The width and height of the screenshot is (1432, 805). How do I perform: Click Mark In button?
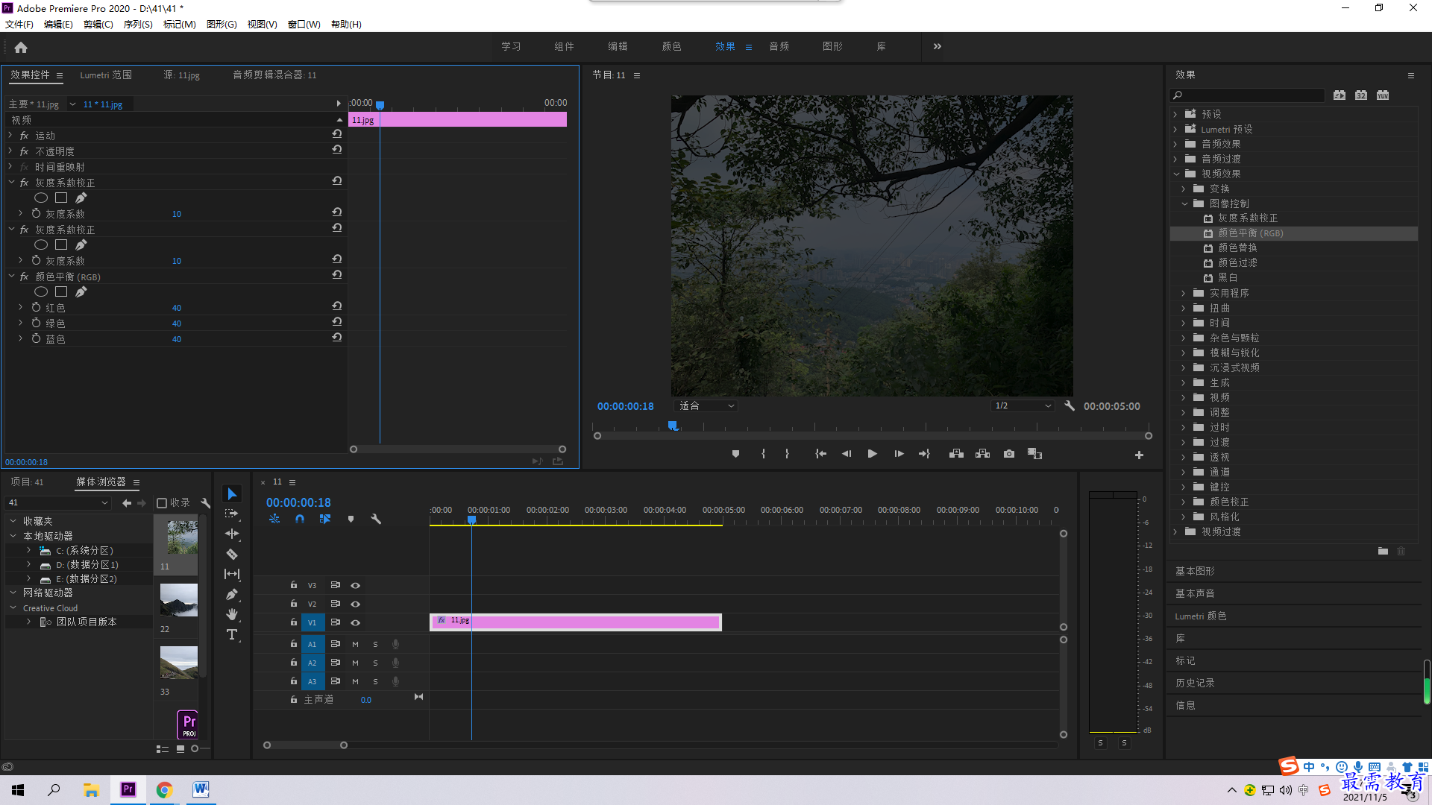tap(763, 454)
